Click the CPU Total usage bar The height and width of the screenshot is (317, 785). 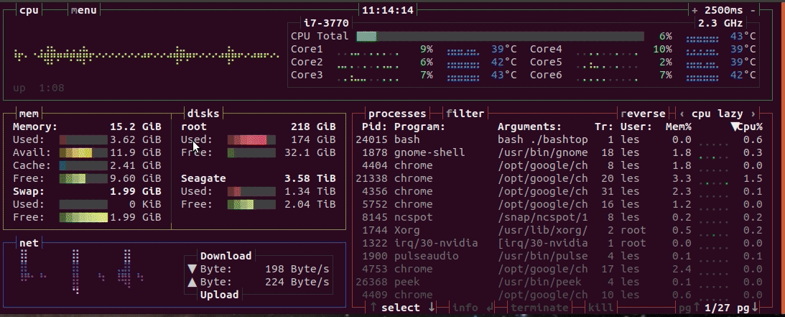500,36
